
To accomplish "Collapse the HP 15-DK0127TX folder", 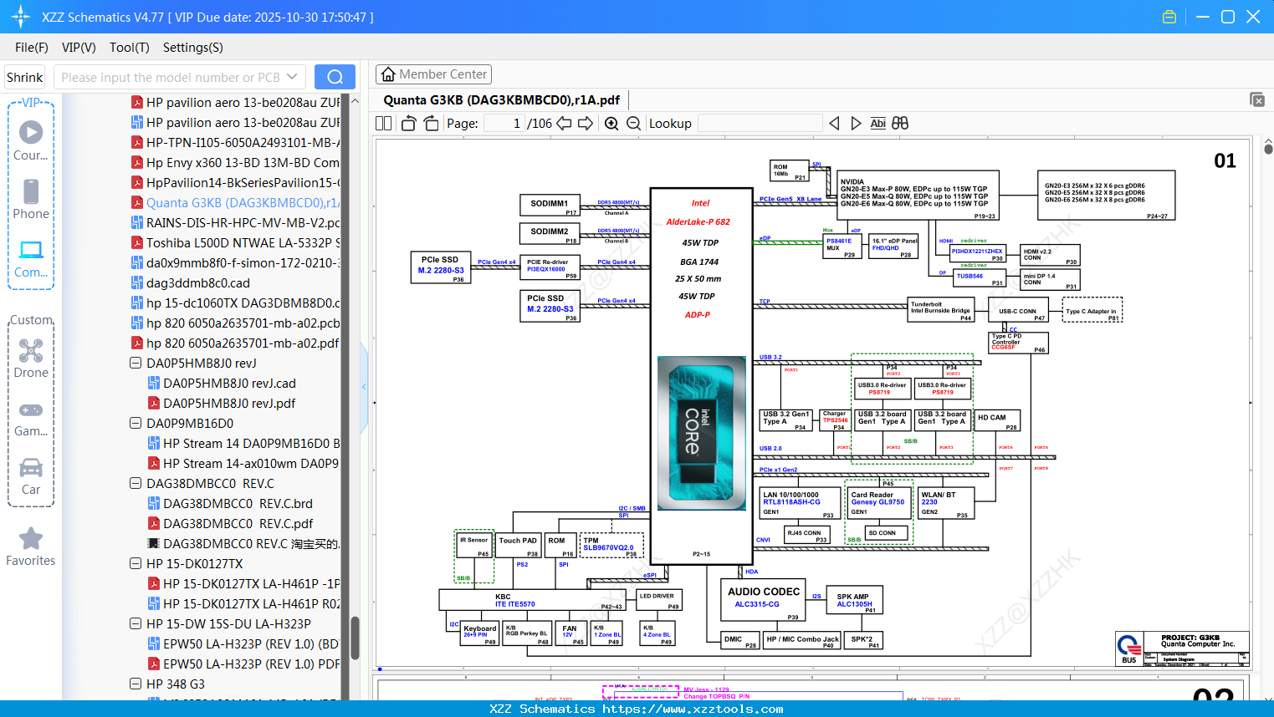I will point(136,564).
